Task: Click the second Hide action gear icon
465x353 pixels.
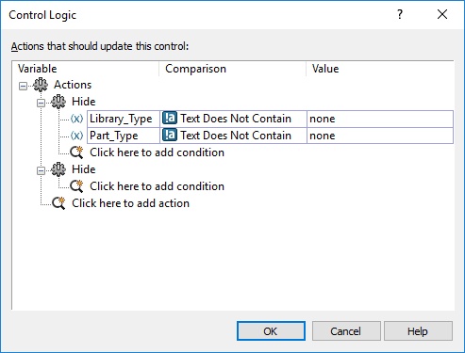Action: click(58, 169)
